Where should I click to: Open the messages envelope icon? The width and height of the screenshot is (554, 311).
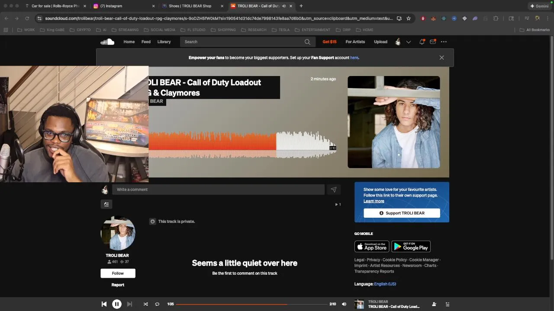click(x=432, y=42)
